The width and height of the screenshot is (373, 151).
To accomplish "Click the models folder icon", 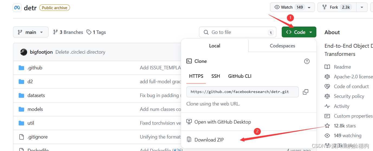I will (21, 109).
